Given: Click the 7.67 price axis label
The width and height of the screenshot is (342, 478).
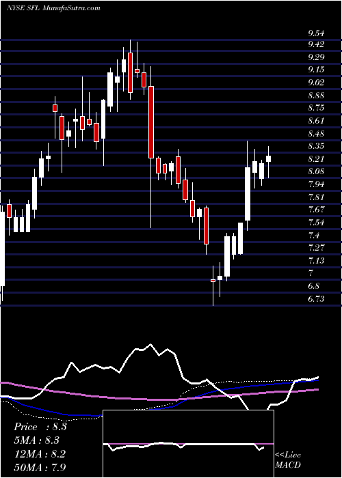Looking at the screenshot, I should [x=316, y=210].
